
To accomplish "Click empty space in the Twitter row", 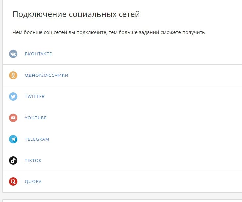I will (x=149, y=97).
